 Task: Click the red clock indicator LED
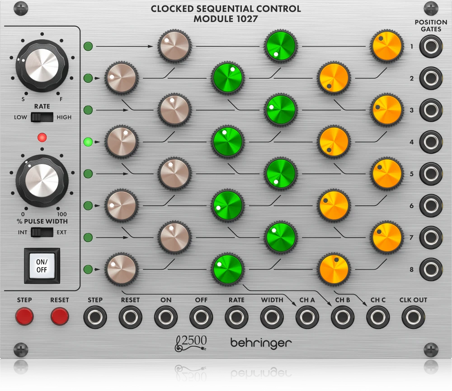(x=42, y=138)
